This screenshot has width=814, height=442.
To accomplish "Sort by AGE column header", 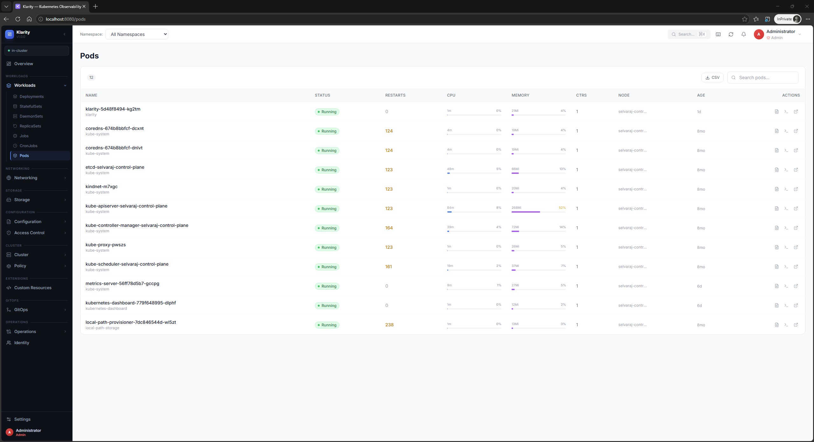I will [701, 95].
